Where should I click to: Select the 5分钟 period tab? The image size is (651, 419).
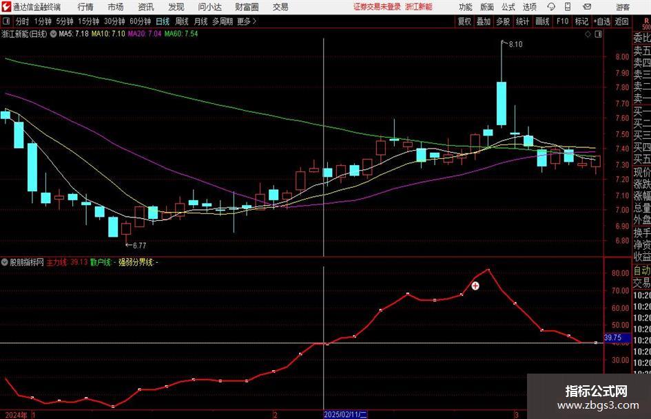click(65, 21)
